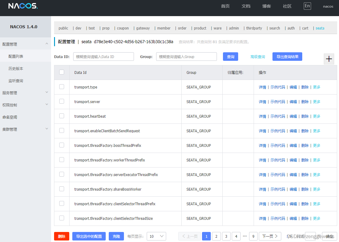339x242 pixels.
Task: Collapse the 配置管理 sidebar section
Action: [25, 44]
